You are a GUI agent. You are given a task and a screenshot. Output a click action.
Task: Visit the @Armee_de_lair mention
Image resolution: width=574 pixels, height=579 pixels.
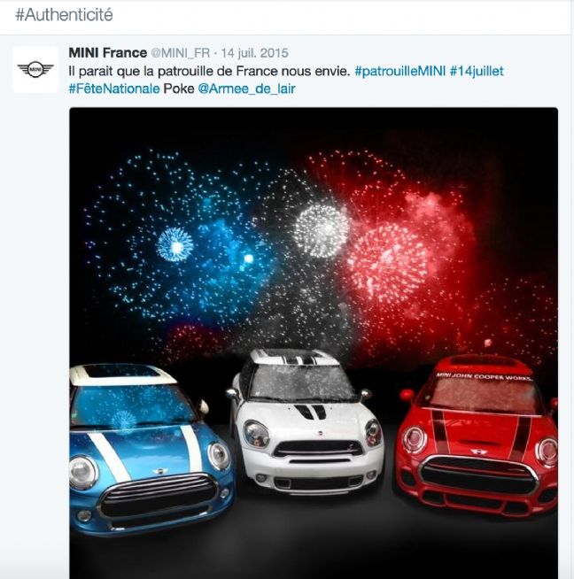246,89
